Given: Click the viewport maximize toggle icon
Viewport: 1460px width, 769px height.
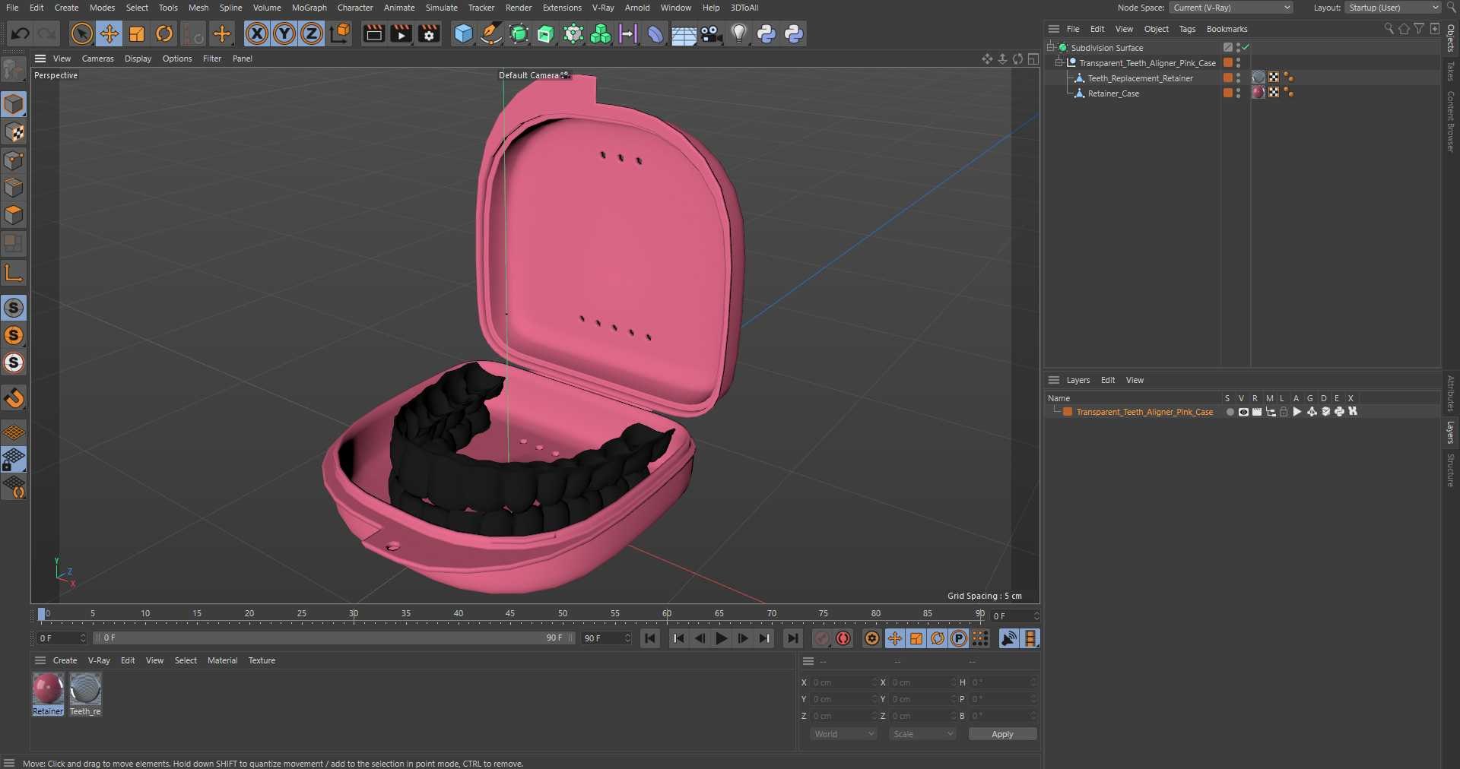Looking at the screenshot, I should pos(1033,59).
